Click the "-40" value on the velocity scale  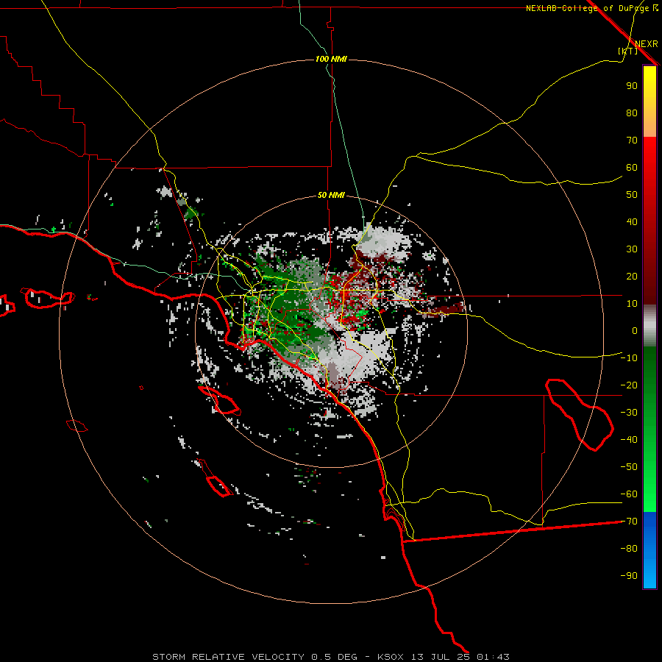629,440
